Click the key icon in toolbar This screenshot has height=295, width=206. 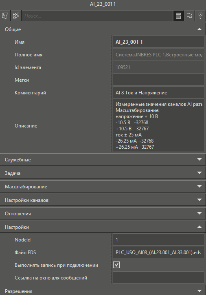click(200, 16)
